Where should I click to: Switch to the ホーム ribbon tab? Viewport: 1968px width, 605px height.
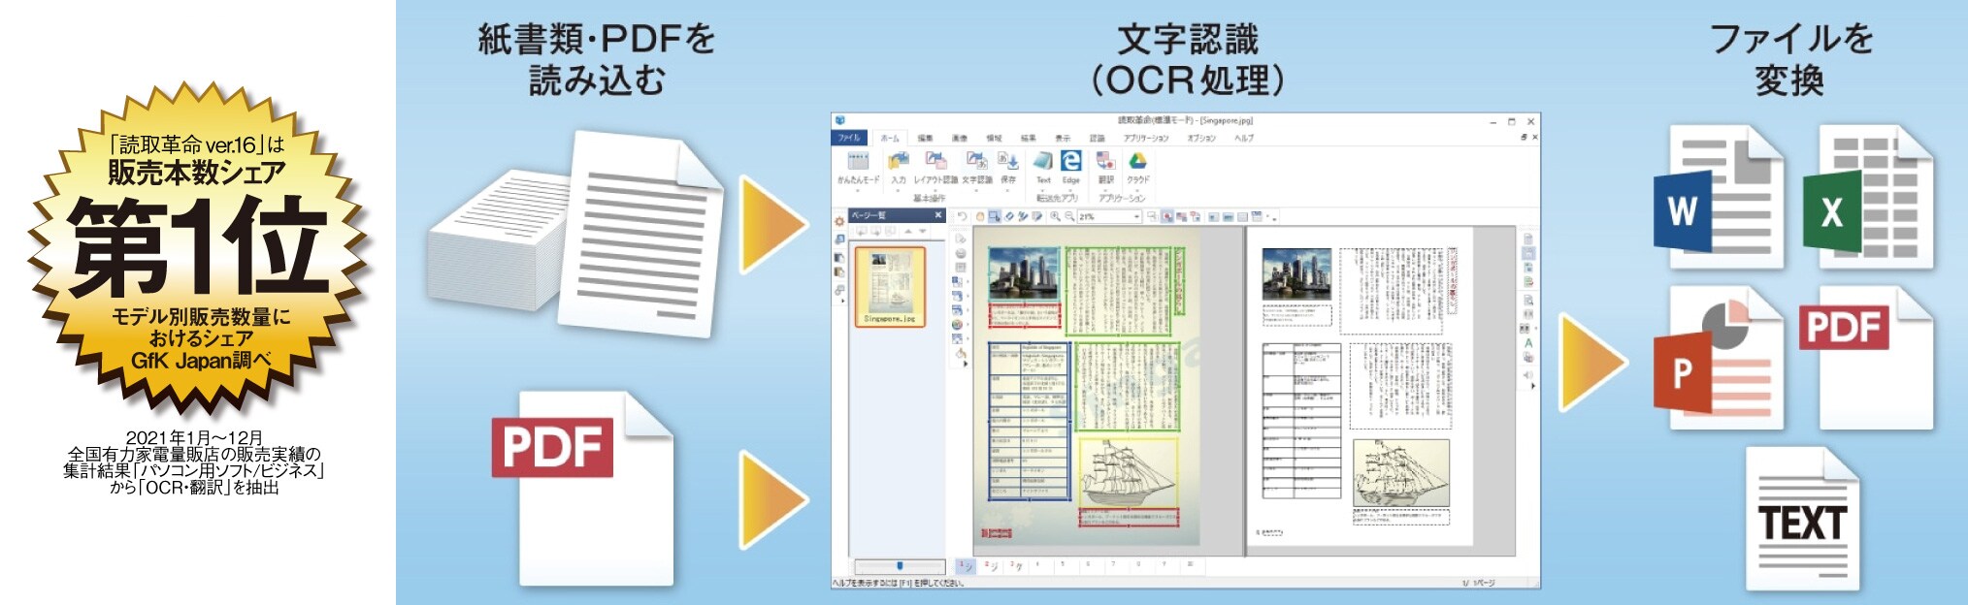[x=890, y=138]
